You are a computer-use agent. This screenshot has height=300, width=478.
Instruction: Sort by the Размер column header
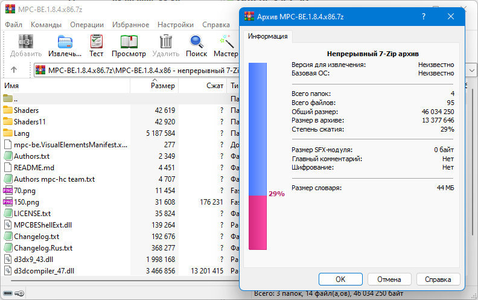(155, 86)
